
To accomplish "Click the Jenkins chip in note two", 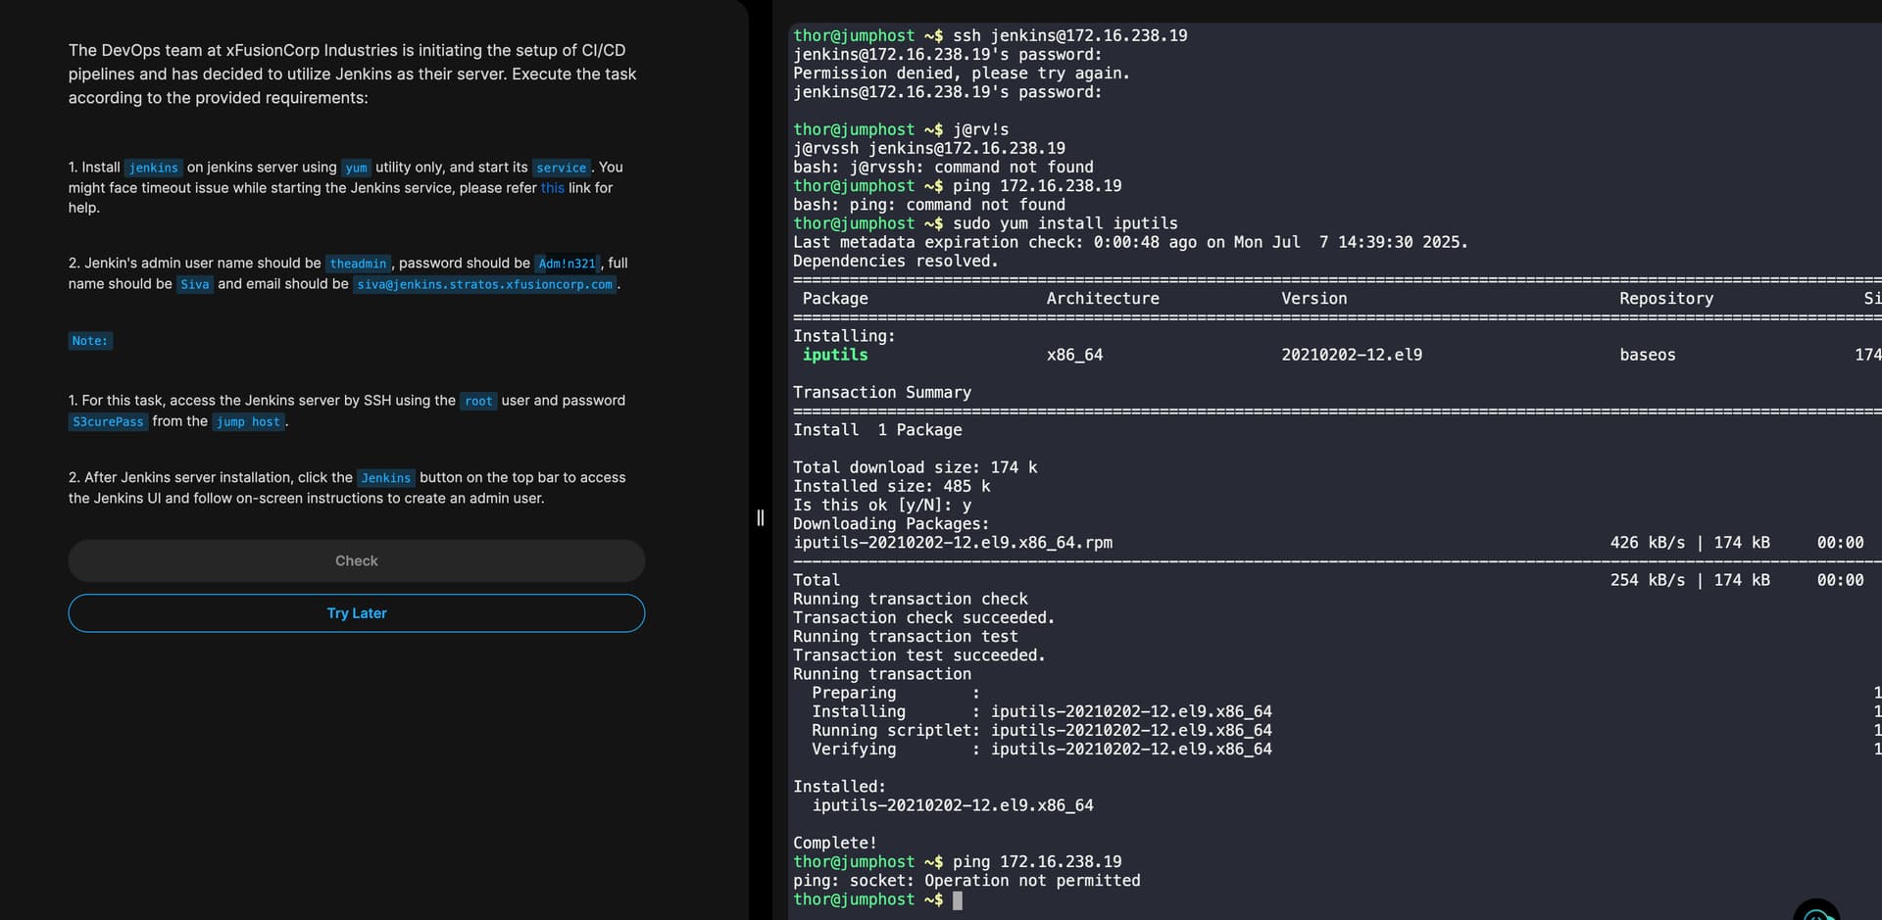I will click(385, 478).
